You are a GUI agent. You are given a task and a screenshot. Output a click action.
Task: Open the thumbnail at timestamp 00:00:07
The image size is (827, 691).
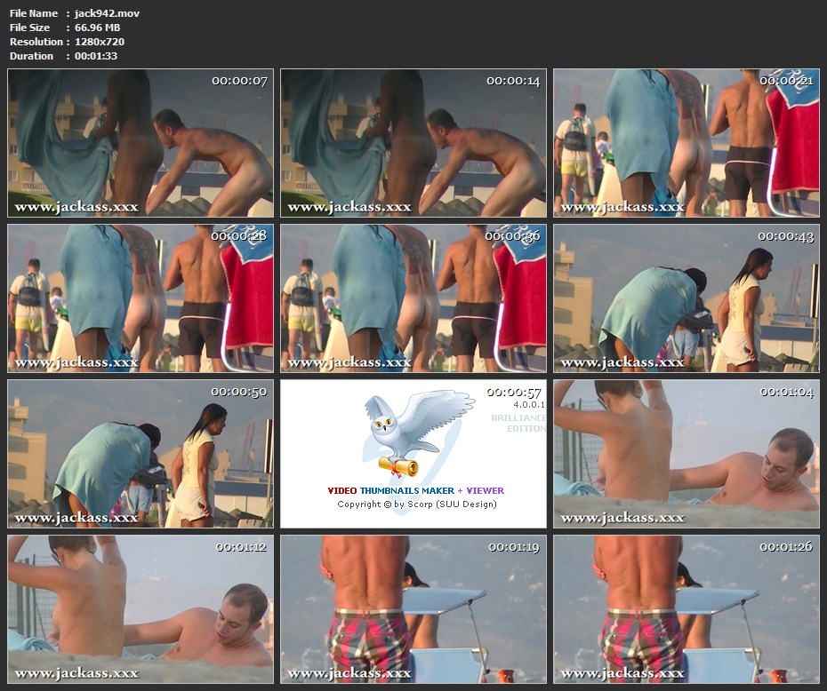point(141,143)
